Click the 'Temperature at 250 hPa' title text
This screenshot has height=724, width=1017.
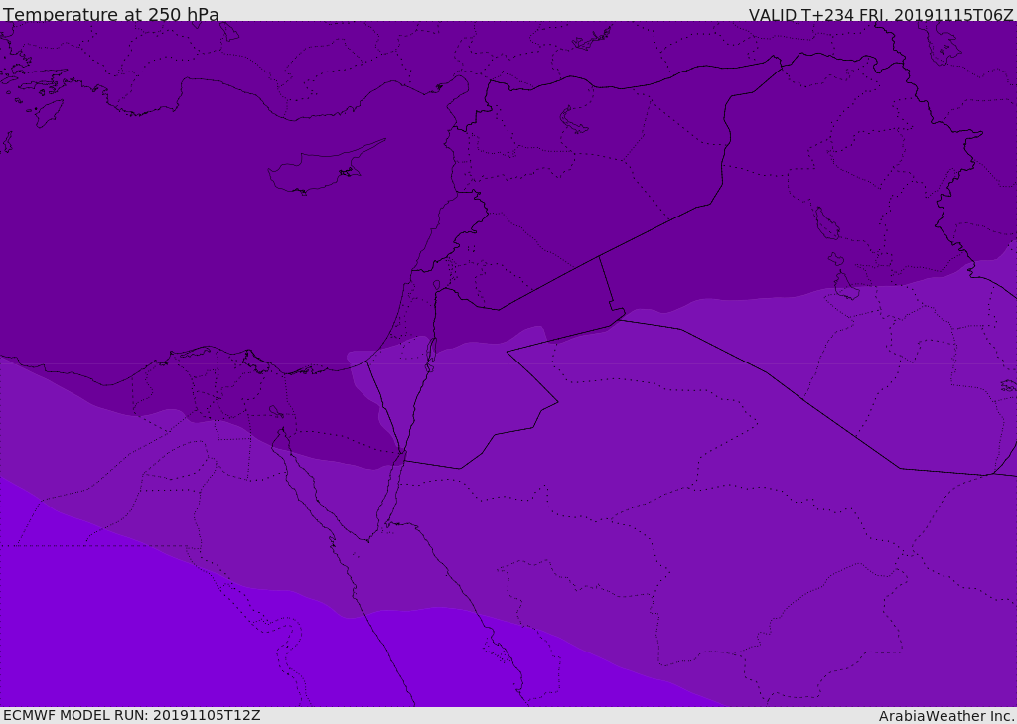111,14
